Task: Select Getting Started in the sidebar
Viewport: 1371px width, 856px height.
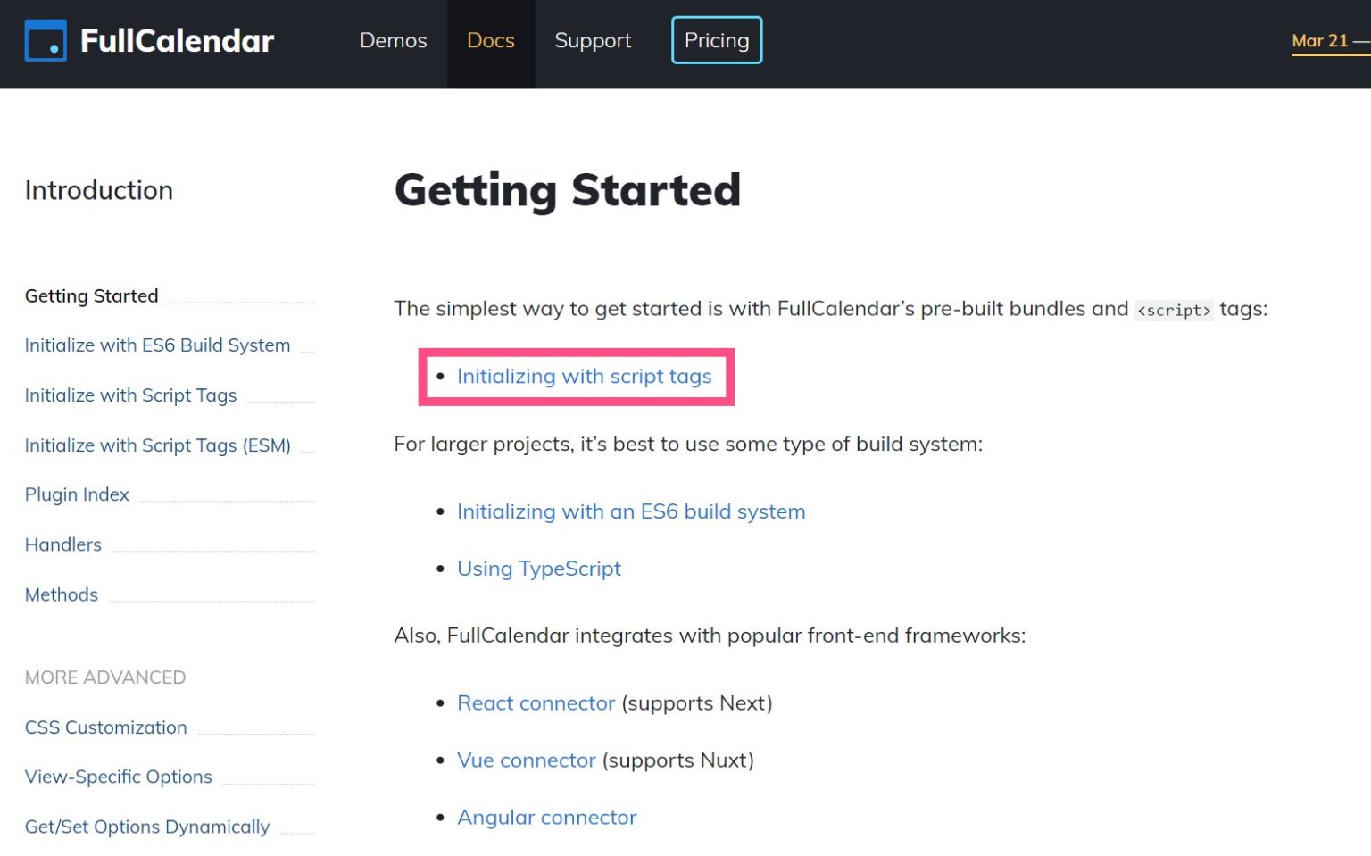Action: click(91, 295)
